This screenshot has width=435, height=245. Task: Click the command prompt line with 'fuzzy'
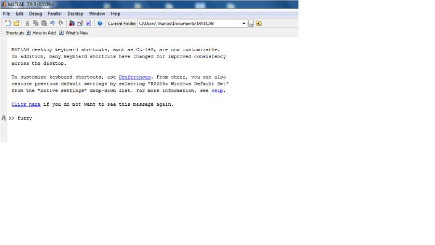(x=21, y=118)
